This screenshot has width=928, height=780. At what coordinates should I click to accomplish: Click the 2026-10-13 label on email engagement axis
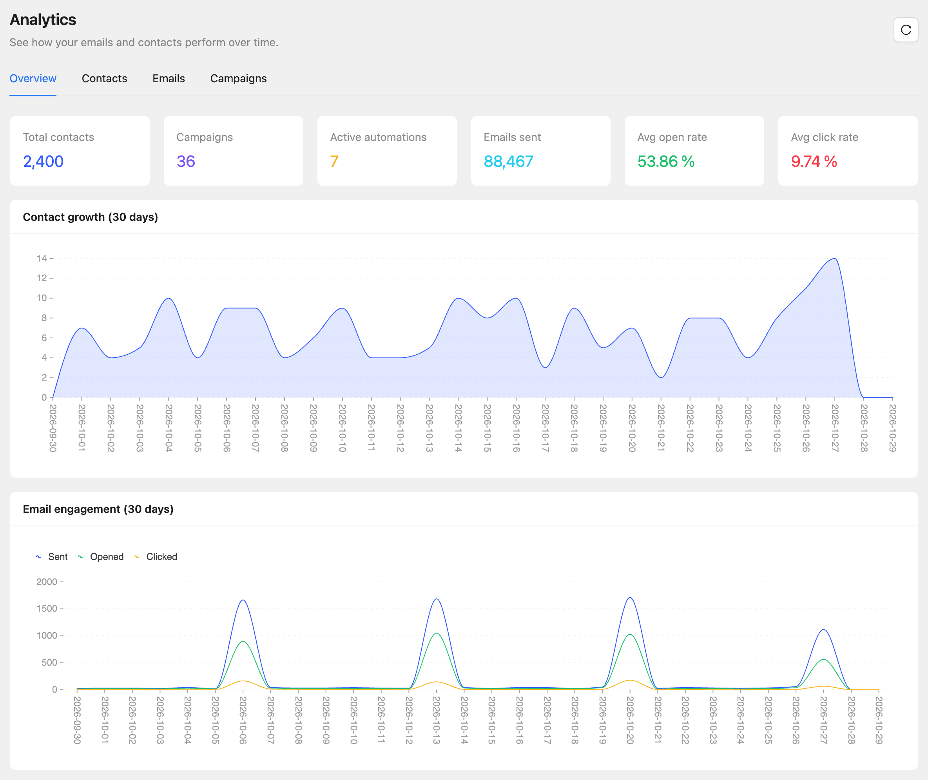click(x=436, y=720)
